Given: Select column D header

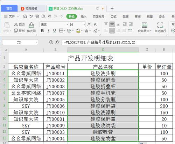Looking at the screenshot, I should (147, 49).
